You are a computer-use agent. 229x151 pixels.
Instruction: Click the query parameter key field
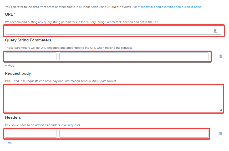(x=31, y=56)
